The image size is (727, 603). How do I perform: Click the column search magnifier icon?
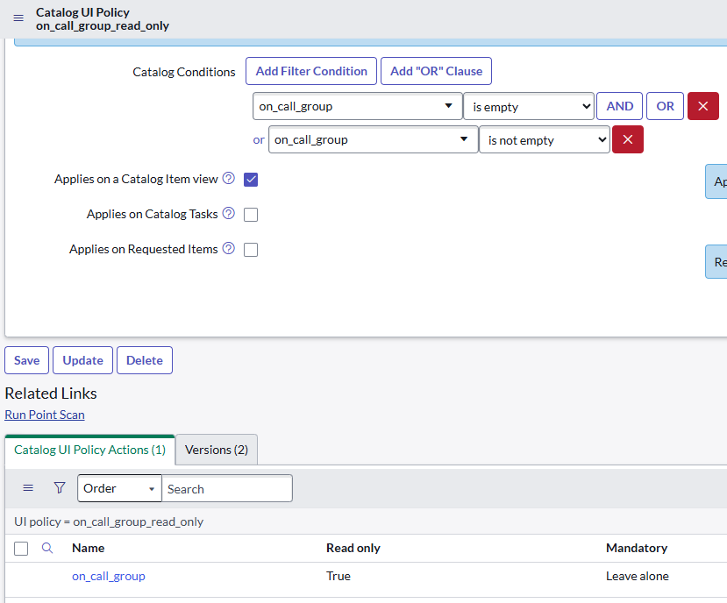(47, 549)
